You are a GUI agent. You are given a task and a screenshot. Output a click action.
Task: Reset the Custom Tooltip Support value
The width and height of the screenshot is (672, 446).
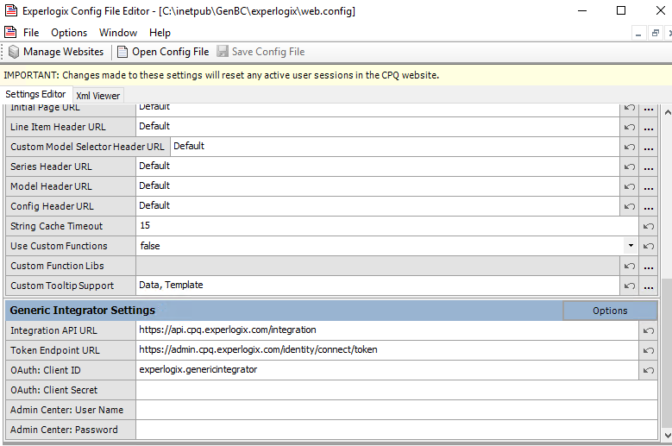[x=629, y=286]
